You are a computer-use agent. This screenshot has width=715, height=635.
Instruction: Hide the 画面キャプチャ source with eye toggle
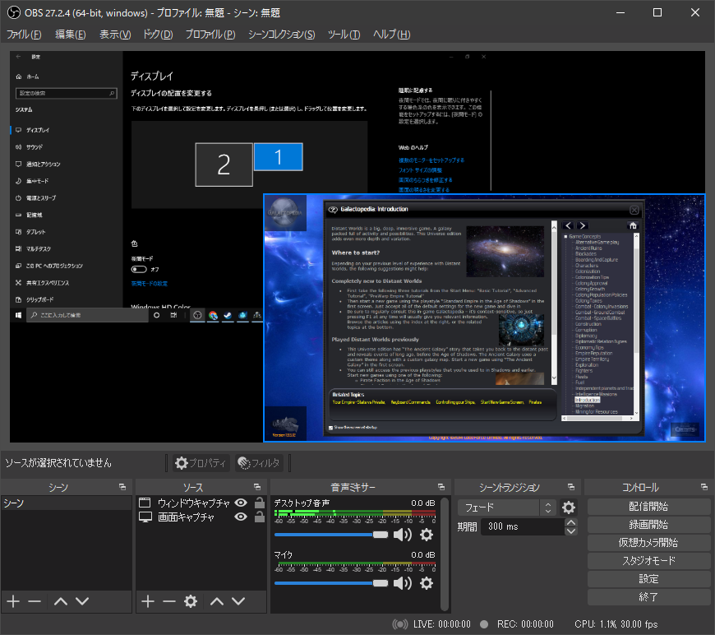[x=241, y=518]
